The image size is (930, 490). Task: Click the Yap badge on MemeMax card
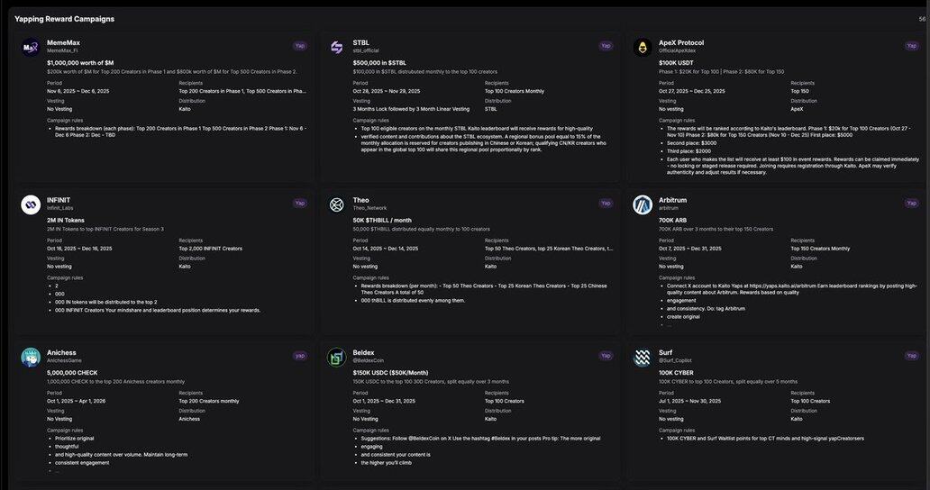(x=300, y=45)
